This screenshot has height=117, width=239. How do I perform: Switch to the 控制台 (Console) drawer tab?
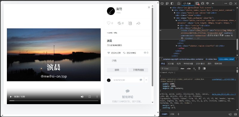click(x=165, y=114)
